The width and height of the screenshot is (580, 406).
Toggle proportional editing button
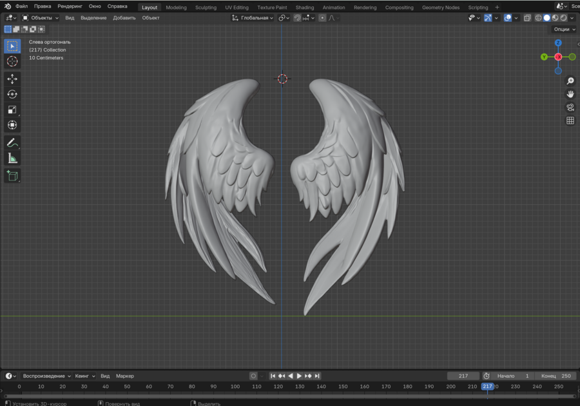pos(322,18)
